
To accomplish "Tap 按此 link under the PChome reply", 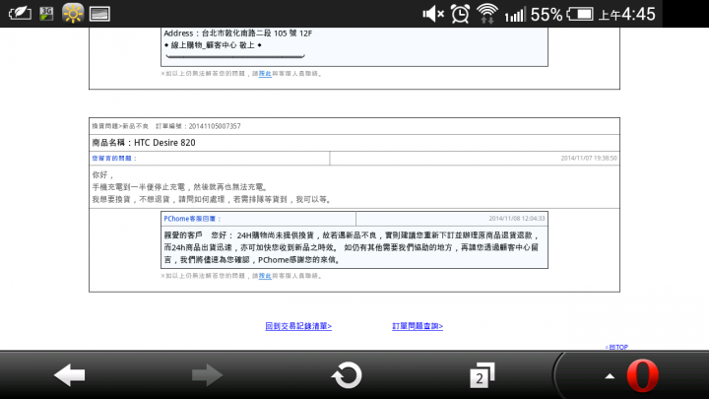I will [265, 276].
